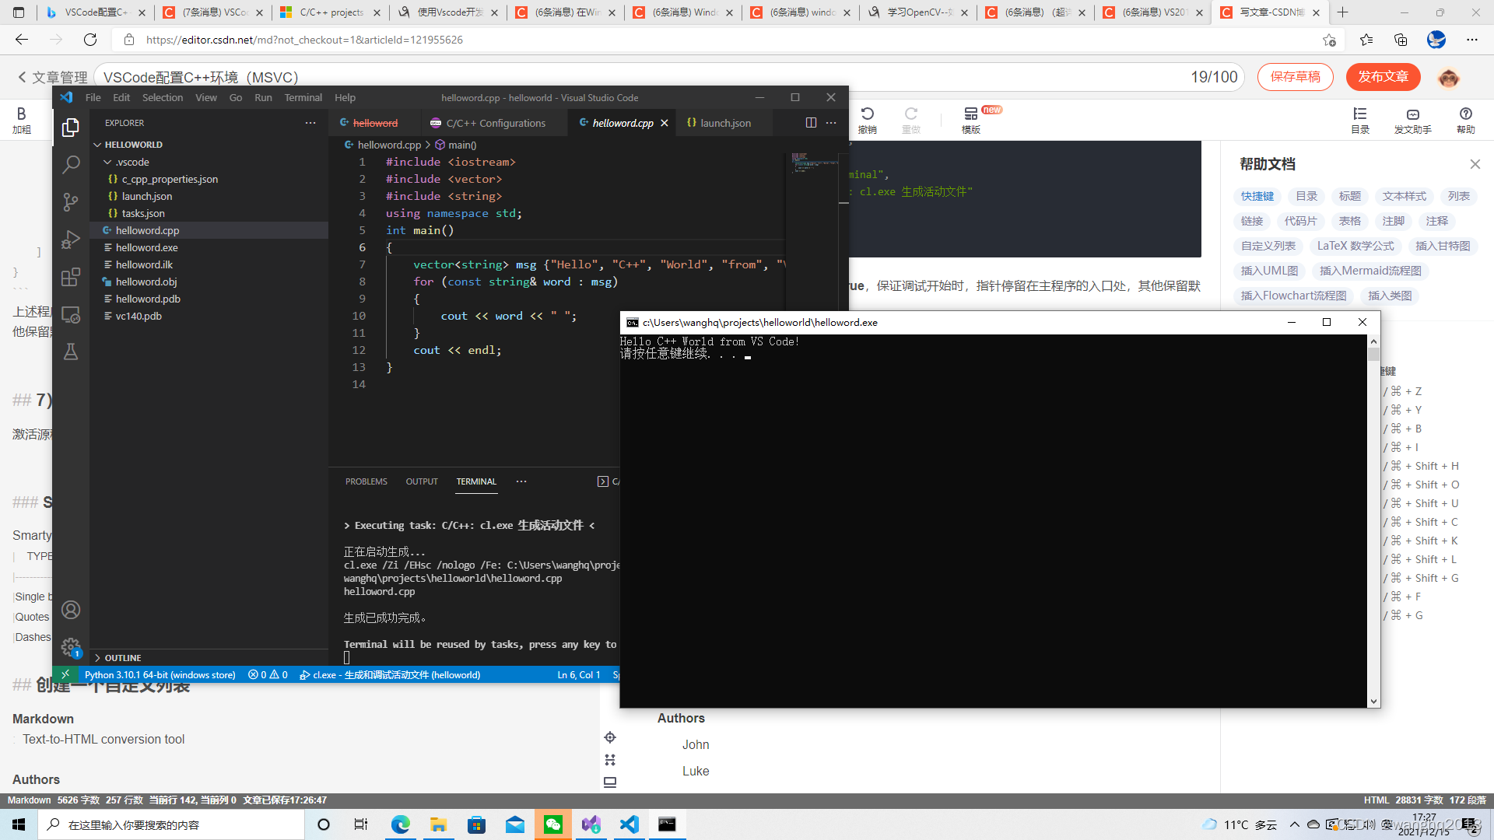The height and width of the screenshot is (840, 1494).
Task: Split the VS Code editor to the right
Action: (811, 123)
